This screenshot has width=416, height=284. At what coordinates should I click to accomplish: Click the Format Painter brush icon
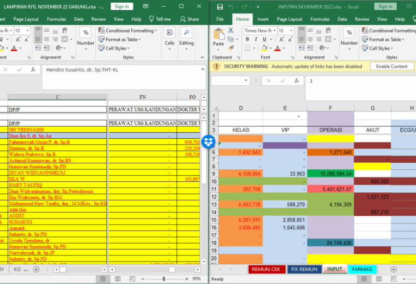pos(231,48)
